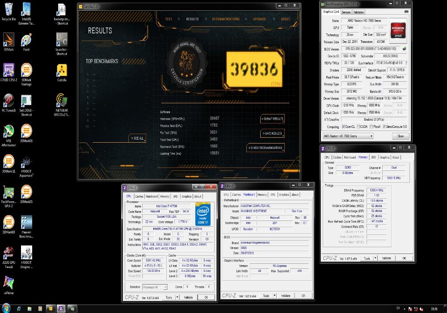
Task: Click Validate in CPU-Z CPU window
Action: tap(189, 297)
